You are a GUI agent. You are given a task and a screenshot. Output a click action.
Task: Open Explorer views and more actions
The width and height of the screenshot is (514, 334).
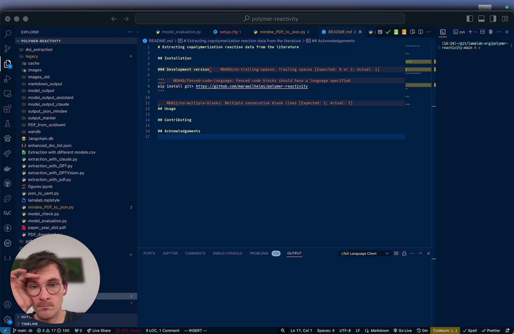tap(130, 32)
